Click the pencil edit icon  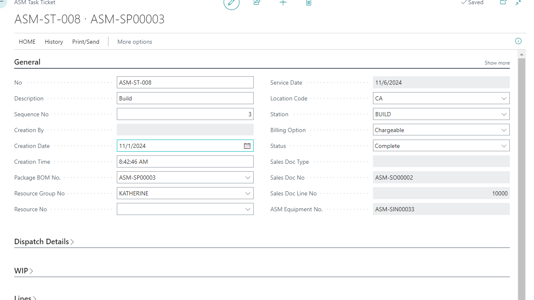click(232, 3)
